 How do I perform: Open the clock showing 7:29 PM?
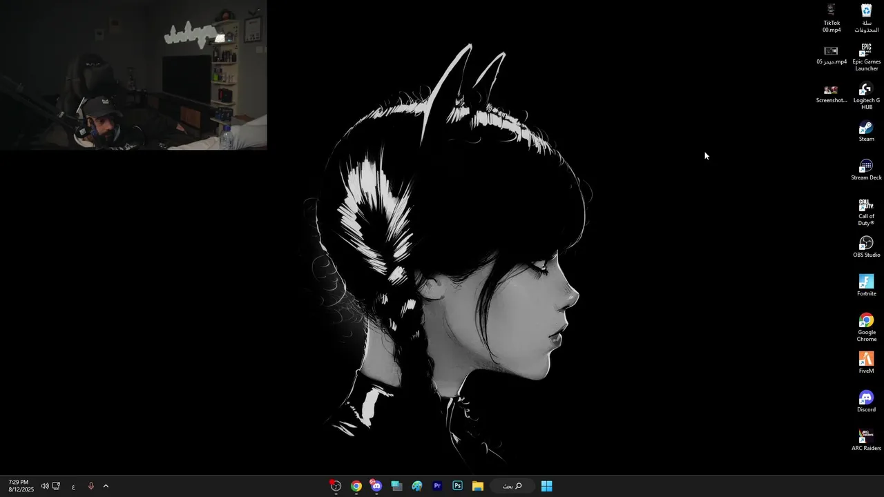pos(21,486)
